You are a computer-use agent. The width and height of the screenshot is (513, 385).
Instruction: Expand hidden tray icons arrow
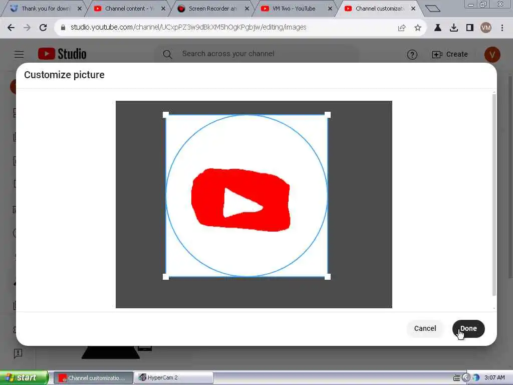(x=466, y=378)
